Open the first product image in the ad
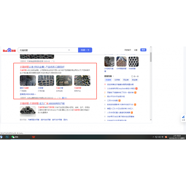 pyautogui.click(x=28, y=80)
